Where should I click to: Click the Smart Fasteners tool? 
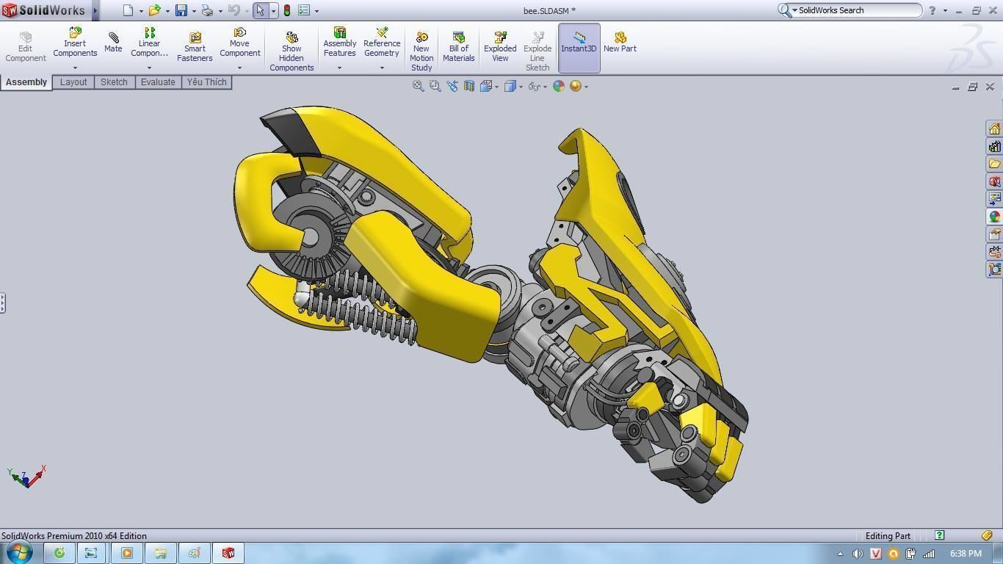coord(195,47)
